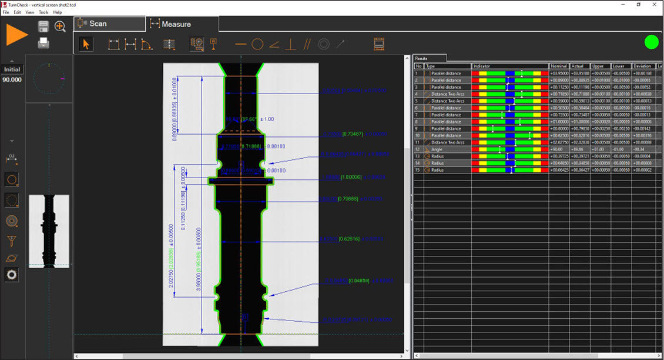Open the dotted circle tool dropdown
Screen dimensions: 664x360
click(x=11, y=200)
